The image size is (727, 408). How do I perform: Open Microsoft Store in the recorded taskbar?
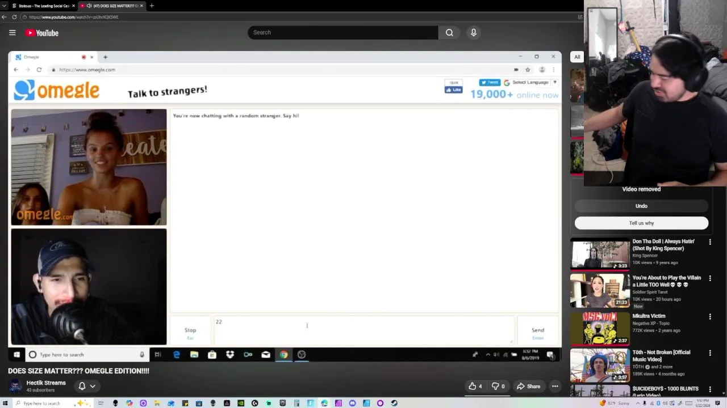click(x=212, y=355)
